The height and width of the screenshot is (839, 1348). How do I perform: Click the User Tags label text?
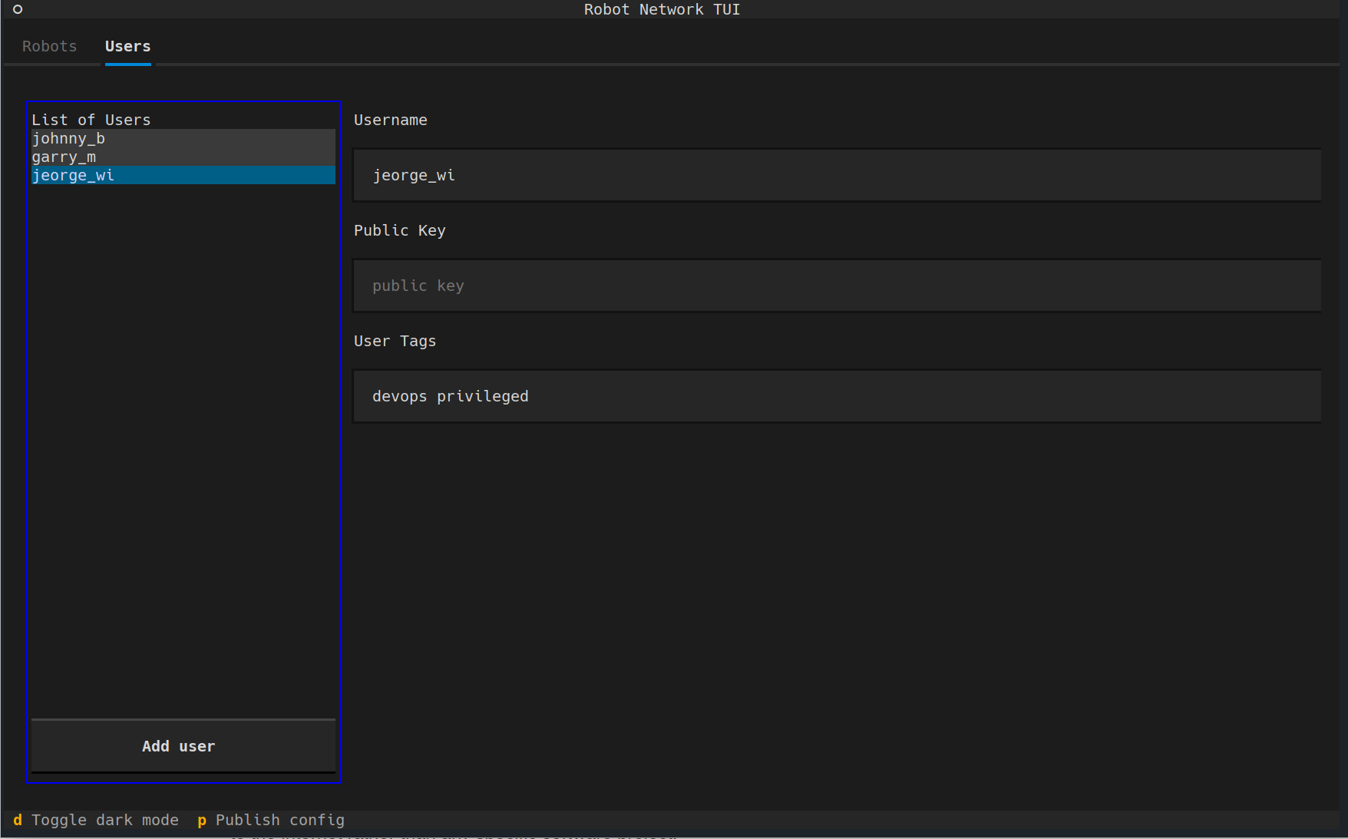tap(395, 341)
